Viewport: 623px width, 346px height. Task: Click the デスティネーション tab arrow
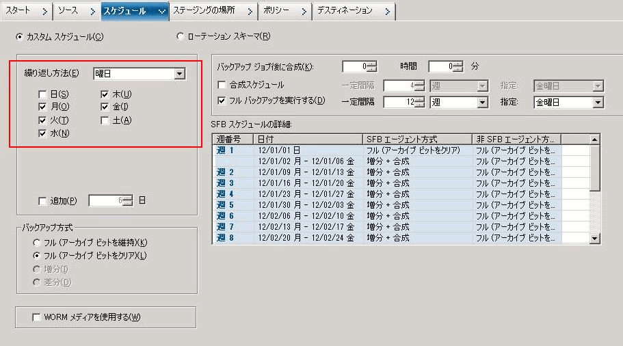[x=387, y=12]
